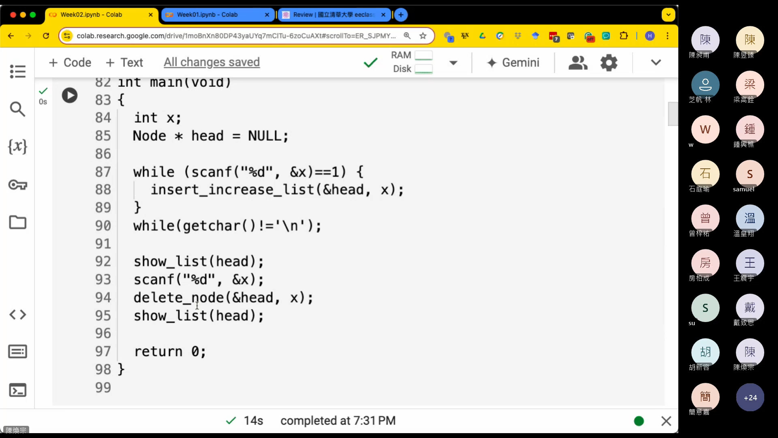Click the All changes saved link
The height and width of the screenshot is (438, 778).
click(212, 62)
